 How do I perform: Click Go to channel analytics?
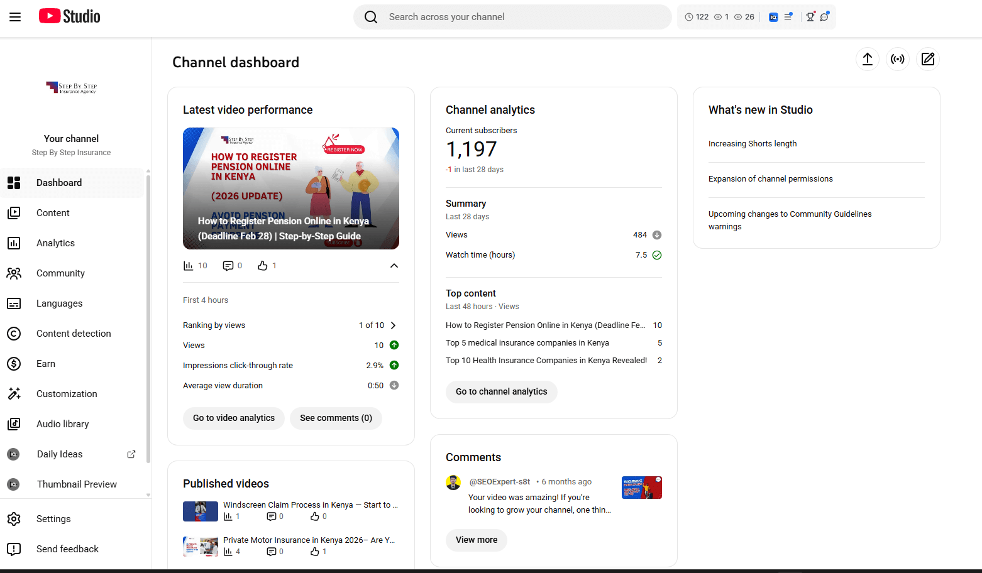[501, 391]
